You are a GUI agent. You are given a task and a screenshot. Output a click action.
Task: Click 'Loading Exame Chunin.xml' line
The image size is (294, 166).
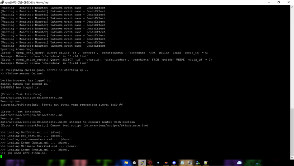35,142
